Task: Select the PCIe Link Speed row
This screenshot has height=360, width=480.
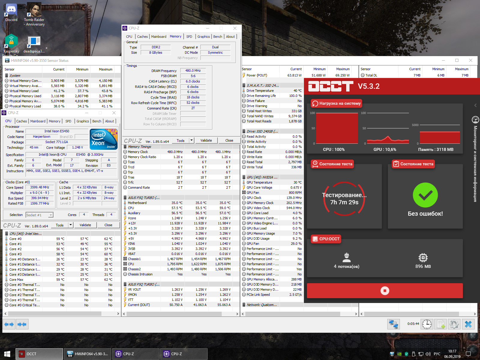Action: click(272, 295)
